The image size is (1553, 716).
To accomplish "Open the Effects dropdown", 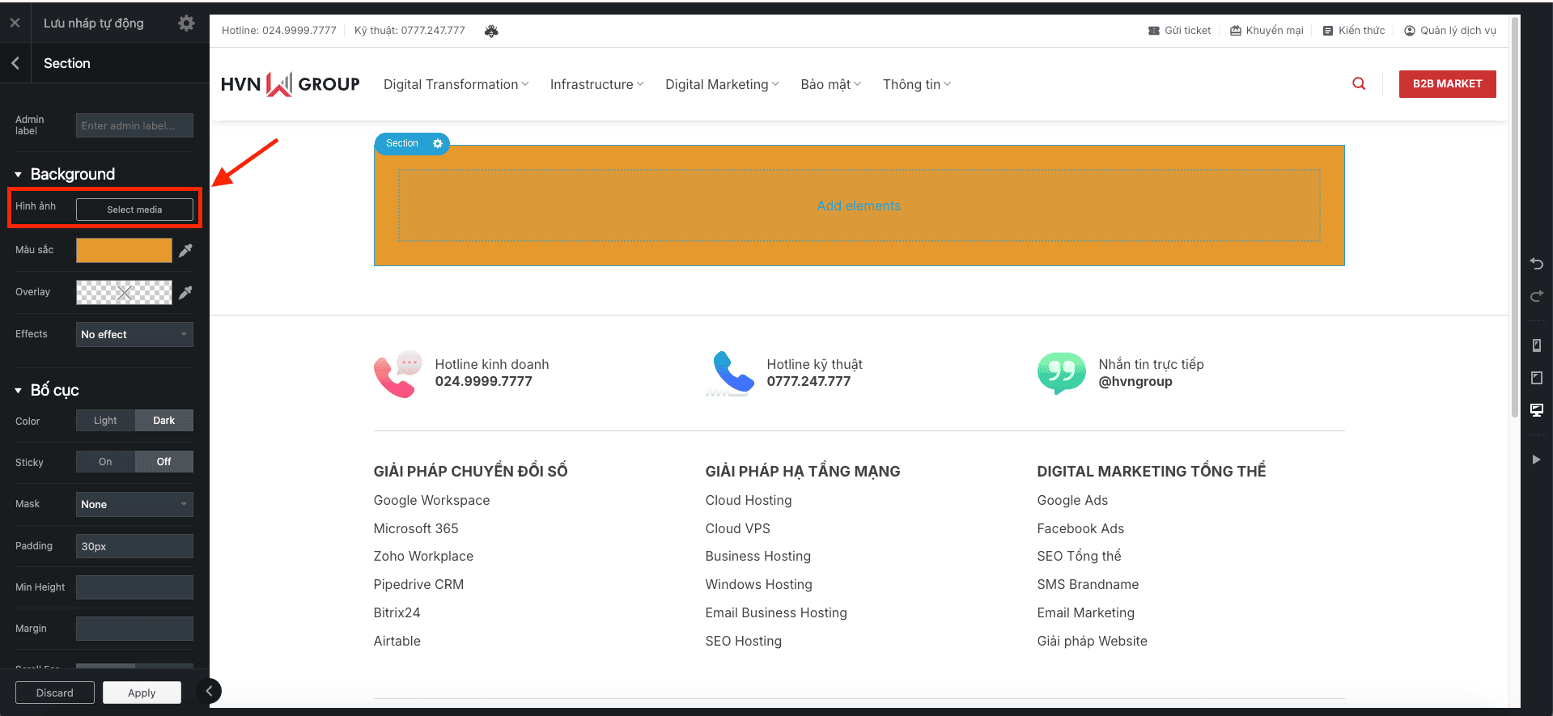I will 134,335.
